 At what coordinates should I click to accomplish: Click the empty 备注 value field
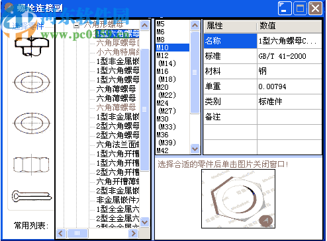pyautogui.click(x=289, y=117)
